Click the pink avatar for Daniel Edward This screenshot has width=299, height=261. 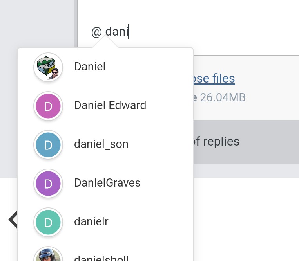(48, 106)
